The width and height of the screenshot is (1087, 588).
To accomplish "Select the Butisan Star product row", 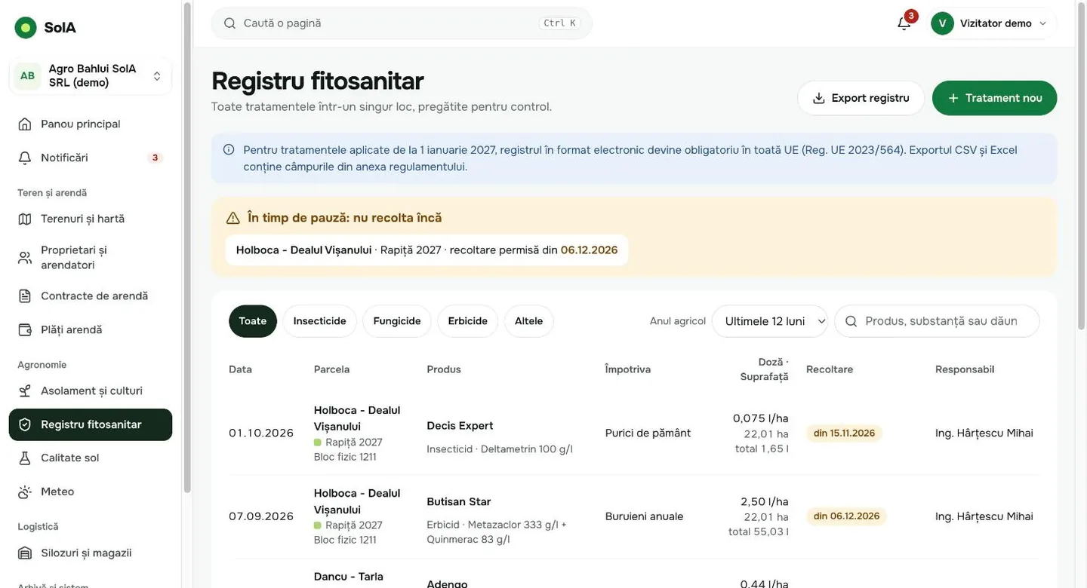I will point(634,516).
